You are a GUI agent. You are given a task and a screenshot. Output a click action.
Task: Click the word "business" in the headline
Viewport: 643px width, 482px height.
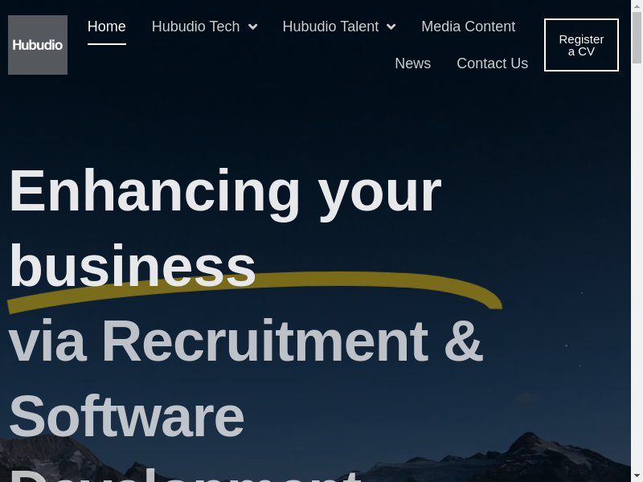(133, 266)
